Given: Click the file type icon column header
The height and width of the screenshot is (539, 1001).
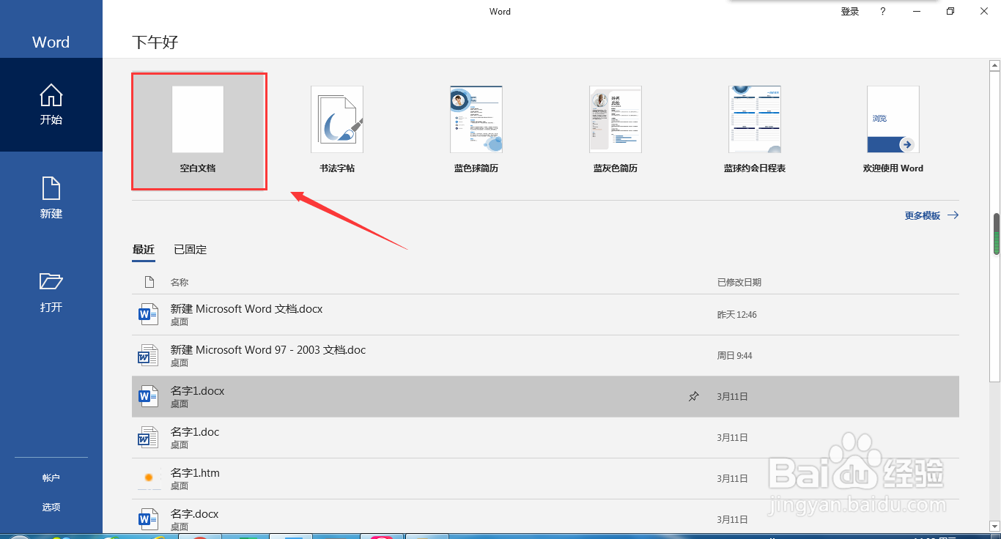Looking at the screenshot, I should pyautogui.click(x=149, y=282).
